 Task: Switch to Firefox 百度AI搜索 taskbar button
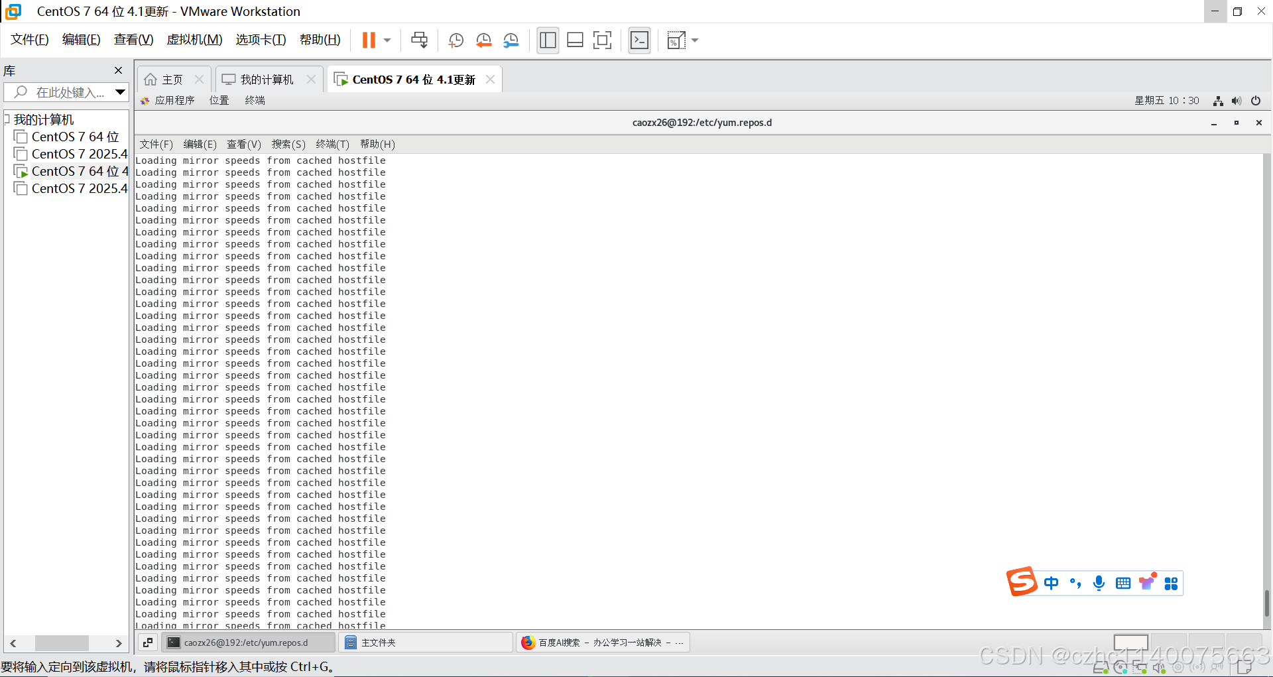point(603,642)
